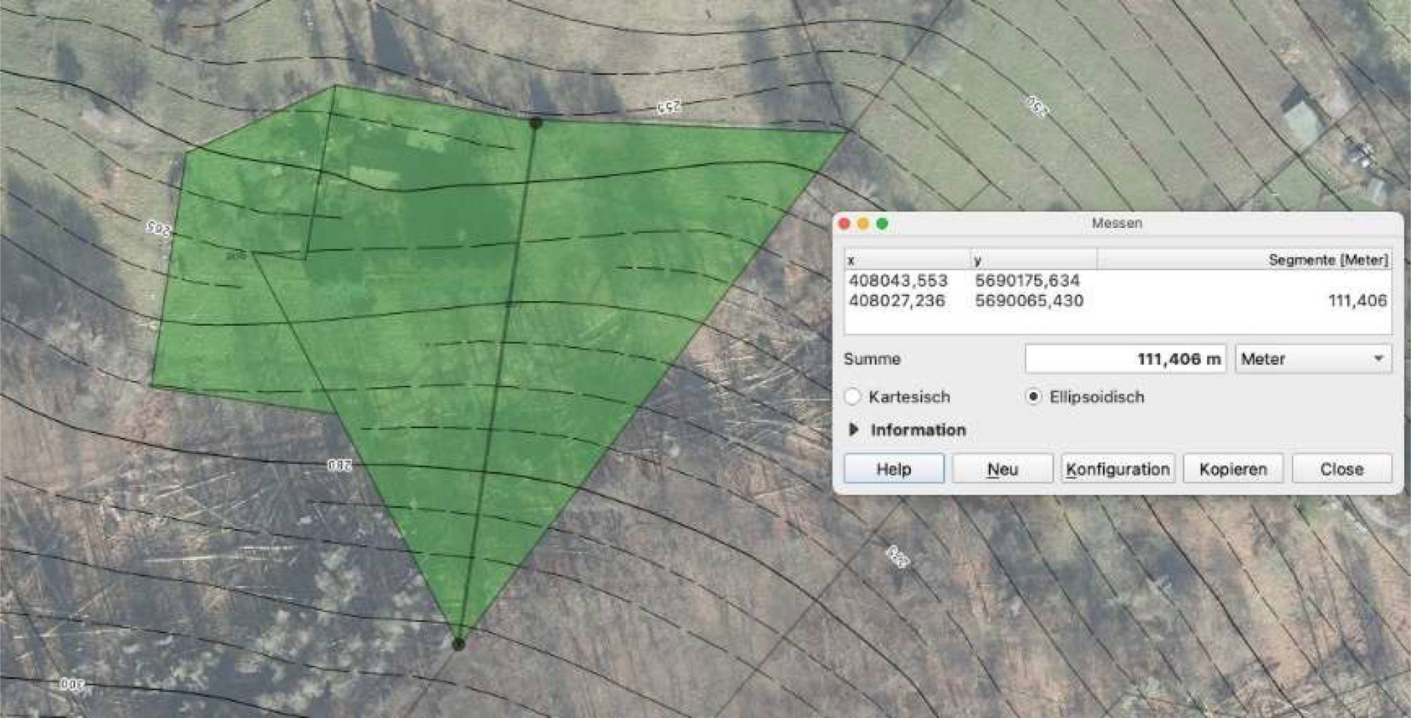This screenshot has width=1411, height=718.
Task: Click the measurement end point at polygon tip
Action: pyautogui.click(x=459, y=644)
